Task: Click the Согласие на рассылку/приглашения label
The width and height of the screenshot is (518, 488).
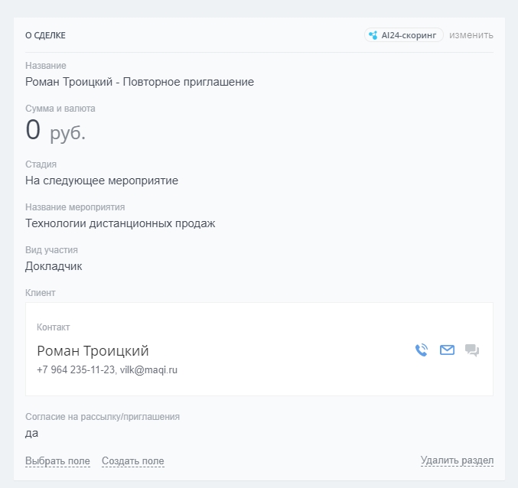Action: pos(103,417)
